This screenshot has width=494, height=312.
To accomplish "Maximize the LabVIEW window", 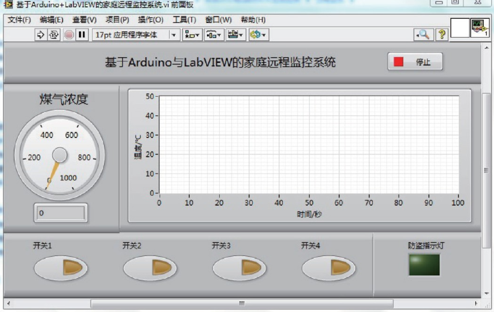I will coord(456,2).
